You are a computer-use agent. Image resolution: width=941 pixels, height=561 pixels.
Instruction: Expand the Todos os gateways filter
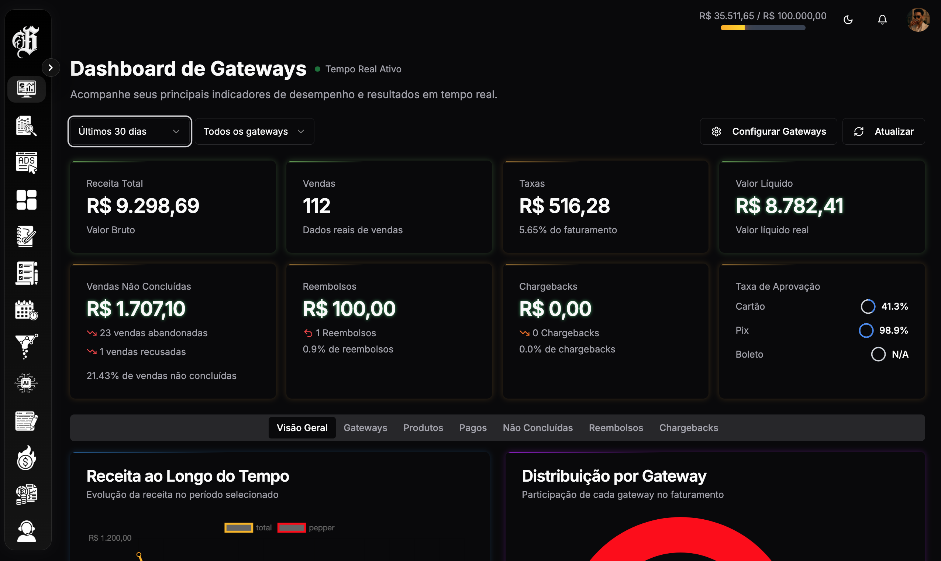click(254, 131)
